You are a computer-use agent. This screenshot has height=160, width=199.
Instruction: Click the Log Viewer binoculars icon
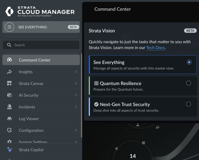click(9, 119)
